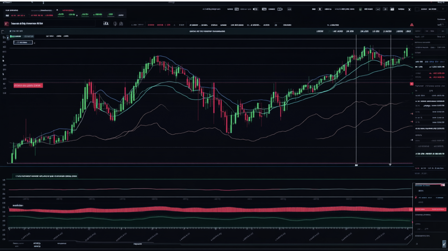Toggle the square checkbox above the chart's left axis
The height and width of the screenshot is (251, 448).
tap(3, 32)
